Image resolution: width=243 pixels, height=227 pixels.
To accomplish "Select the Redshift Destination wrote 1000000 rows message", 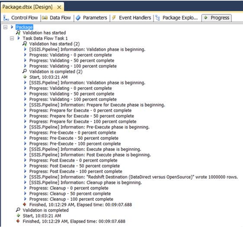I will pyautogui.click(x=134, y=177).
